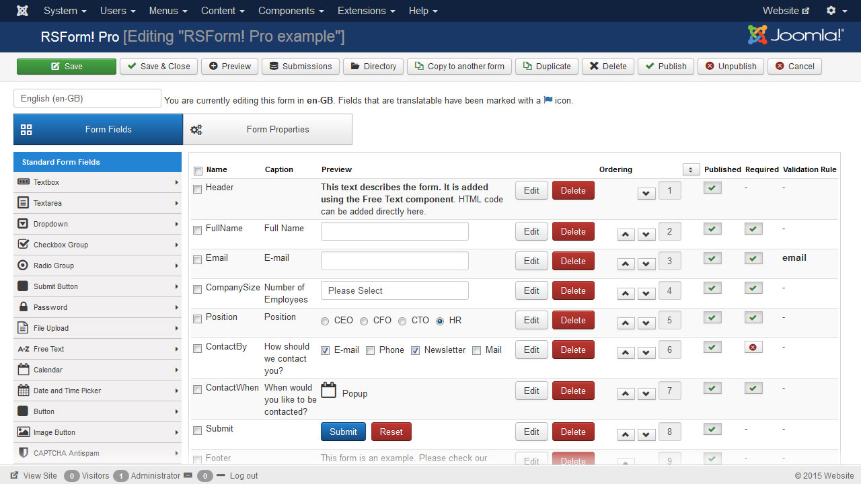The width and height of the screenshot is (861, 484).
Task: Delete the ContactWhen field
Action: tap(573, 391)
